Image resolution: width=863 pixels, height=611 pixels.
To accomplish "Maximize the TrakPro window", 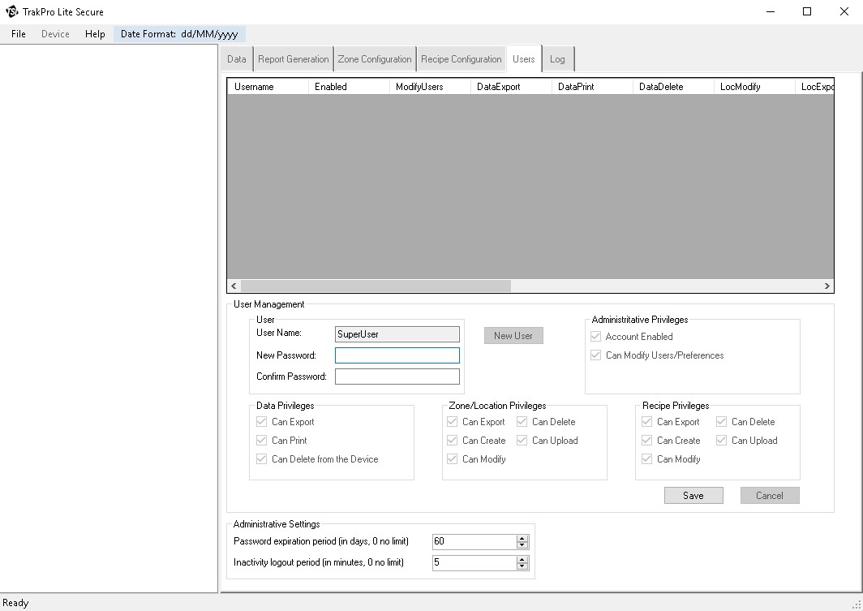I will (807, 11).
